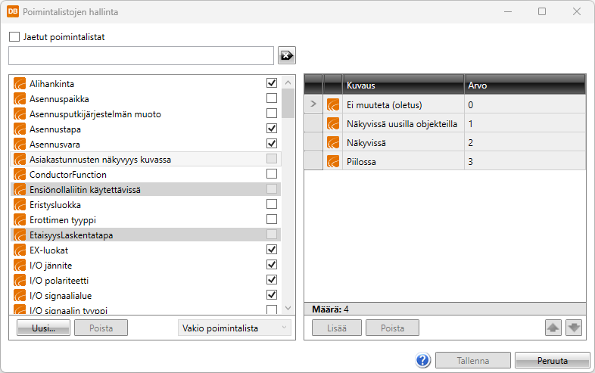Click the icon next to Piilossa row
Viewport: 595px width, 373px height.
coord(332,160)
